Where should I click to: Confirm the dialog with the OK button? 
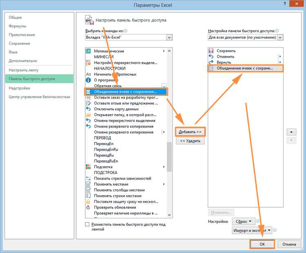click(x=262, y=244)
